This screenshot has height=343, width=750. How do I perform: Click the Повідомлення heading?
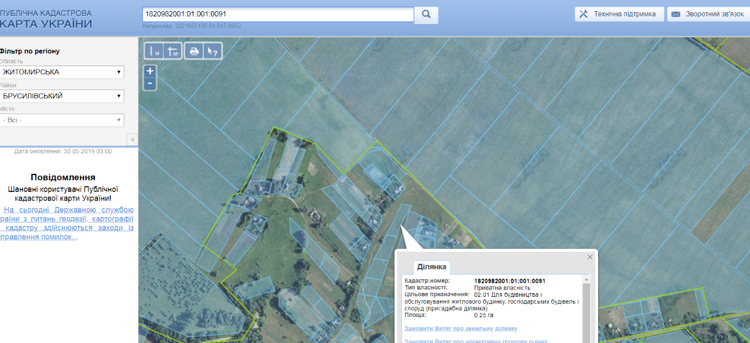coord(63,177)
